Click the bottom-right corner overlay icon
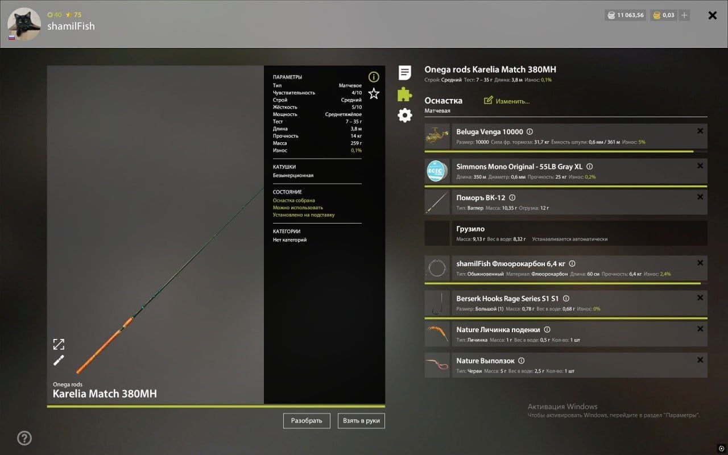The height and width of the screenshot is (455, 728). point(721,448)
